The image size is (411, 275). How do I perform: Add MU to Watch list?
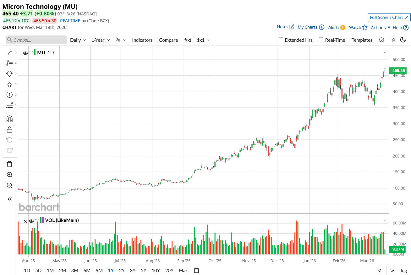[x=358, y=27]
